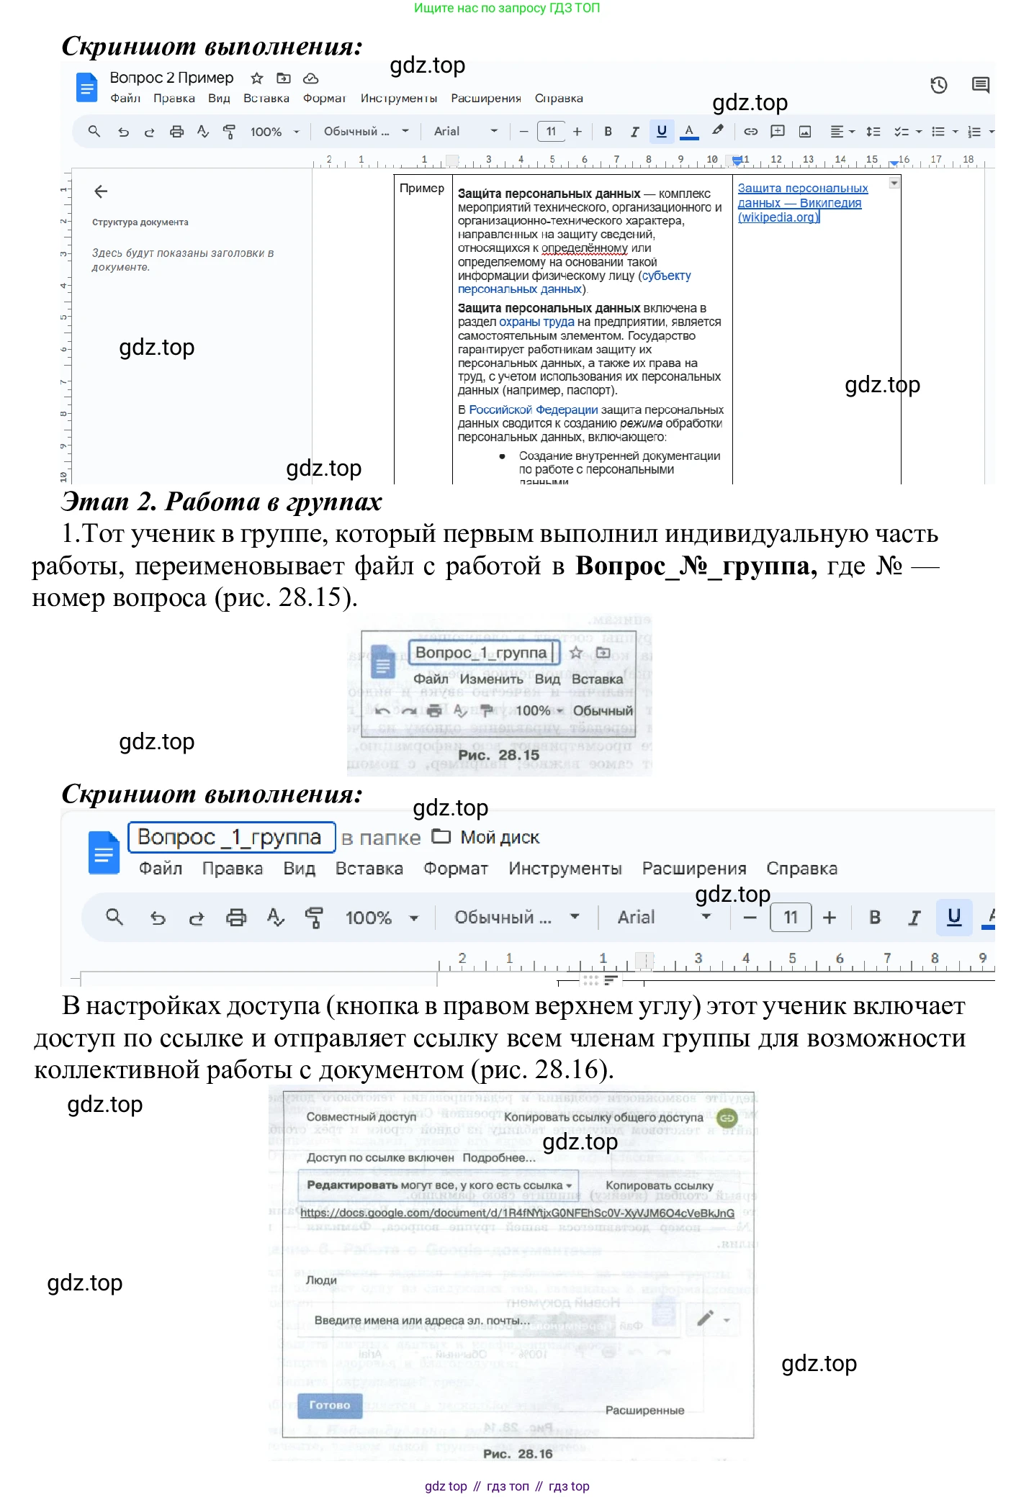Add a comment using the toolbar icon

[x=778, y=132]
